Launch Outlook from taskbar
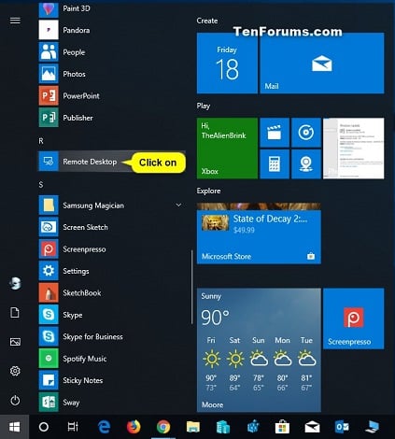 pyautogui.click(x=342, y=427)
